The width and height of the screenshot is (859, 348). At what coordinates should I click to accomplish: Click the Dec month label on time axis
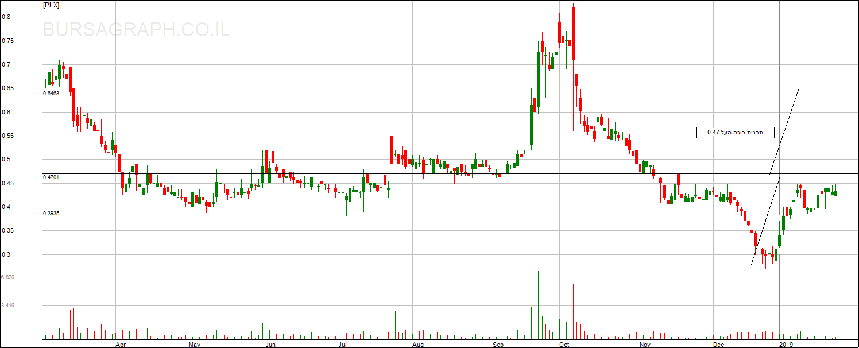pyautogui.click(x=718, y=345)
